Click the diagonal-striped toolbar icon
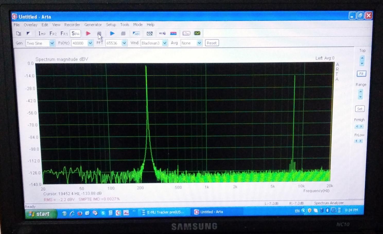 tap(150, 33)
